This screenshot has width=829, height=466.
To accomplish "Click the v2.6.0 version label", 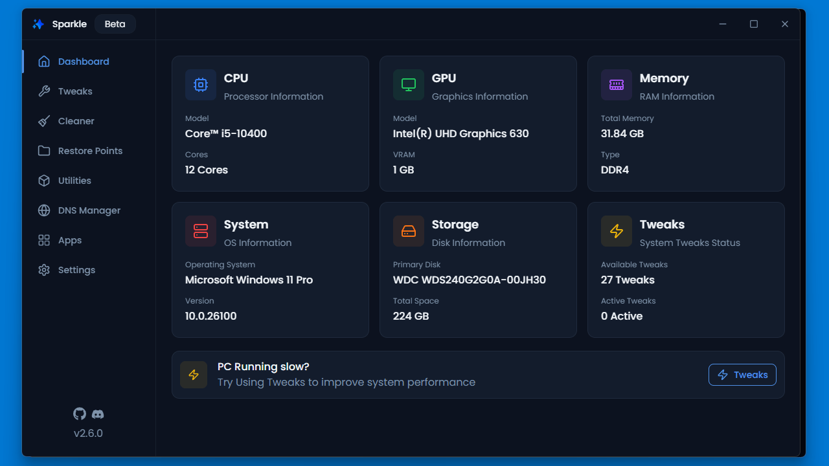I will click(88, 433).
